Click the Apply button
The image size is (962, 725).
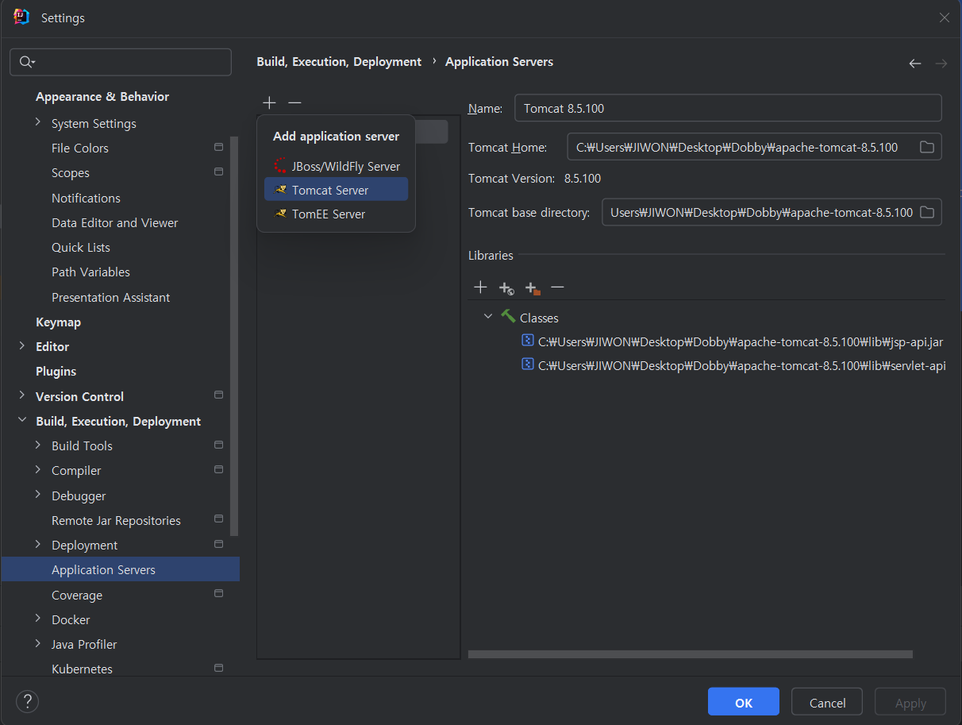[x=910, y=702]
